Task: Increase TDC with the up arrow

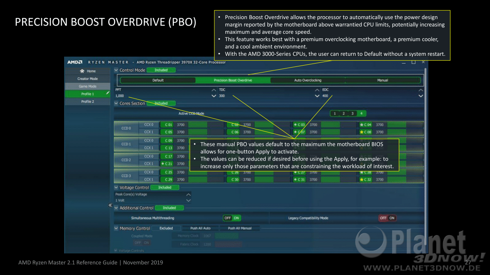Action: click(317, 90)
